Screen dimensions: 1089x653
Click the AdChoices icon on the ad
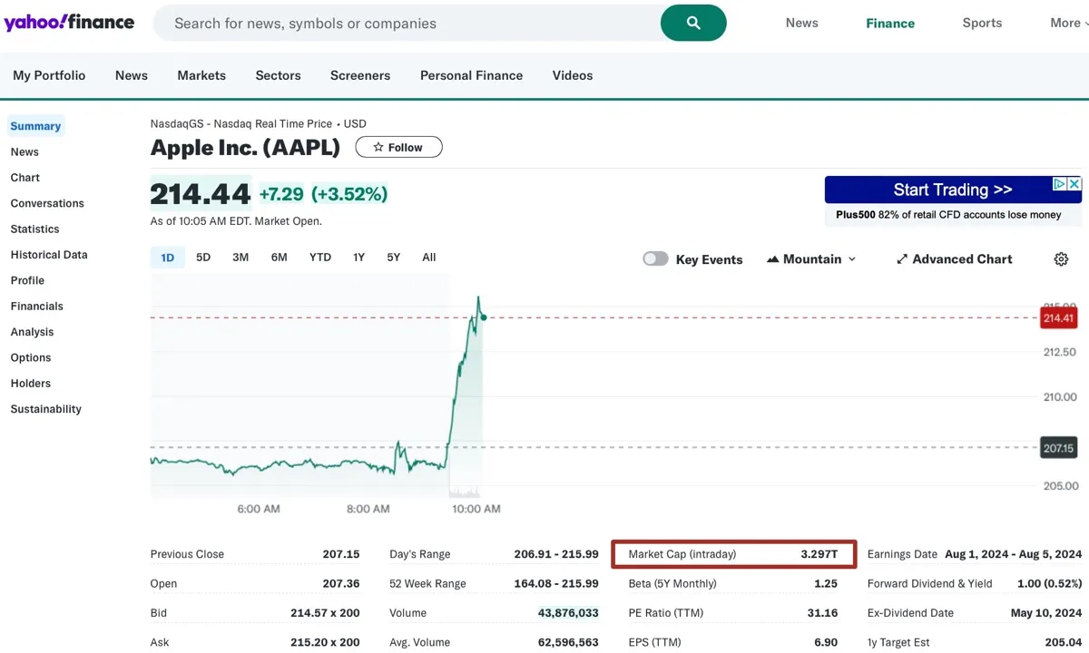click(x=1059, y=184)
